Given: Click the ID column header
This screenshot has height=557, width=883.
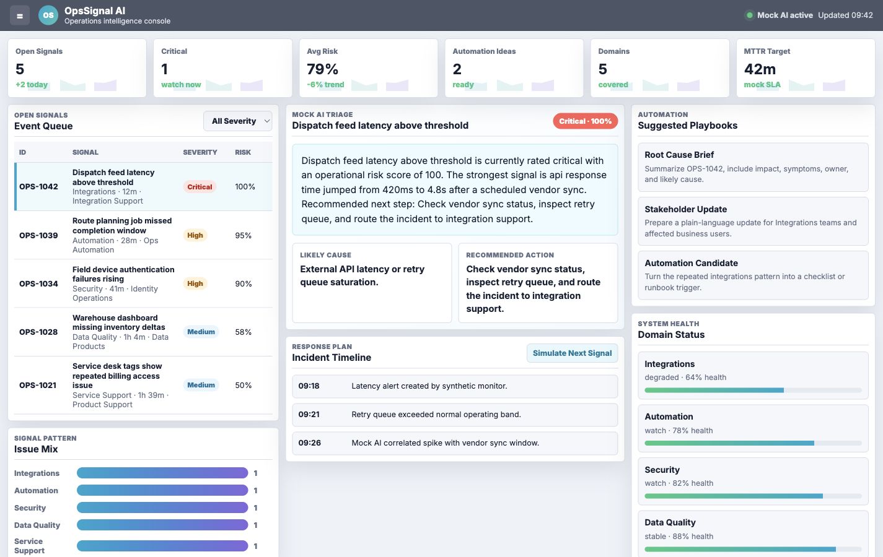Looking at the screenshot, I should point(23,152).
